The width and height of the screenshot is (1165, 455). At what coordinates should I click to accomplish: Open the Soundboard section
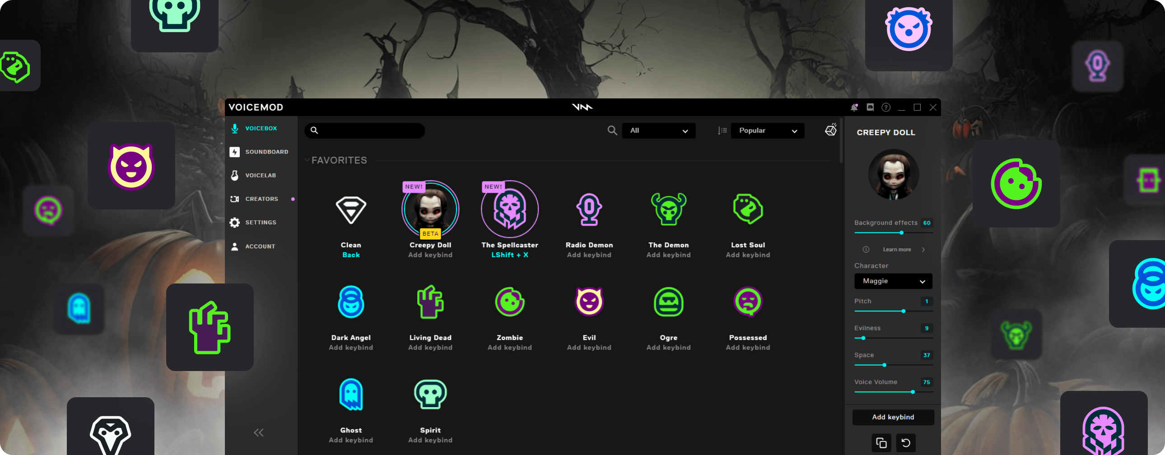pos(267,152)
